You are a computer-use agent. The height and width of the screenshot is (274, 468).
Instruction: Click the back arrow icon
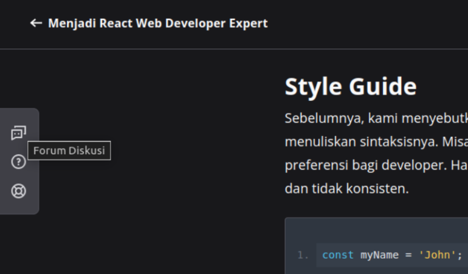click(36, 23)
